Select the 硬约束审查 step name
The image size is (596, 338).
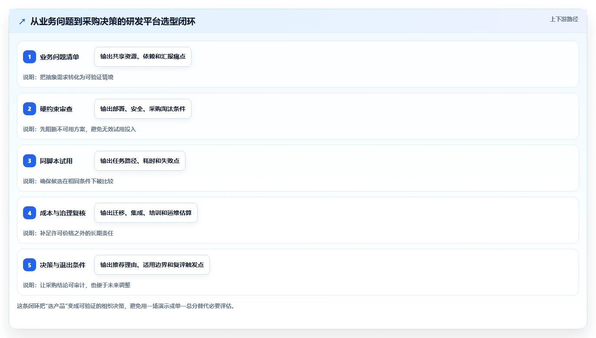pos(56,109)
